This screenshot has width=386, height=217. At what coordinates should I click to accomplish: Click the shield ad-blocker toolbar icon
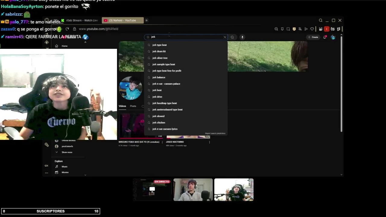(x=294, y=29)
